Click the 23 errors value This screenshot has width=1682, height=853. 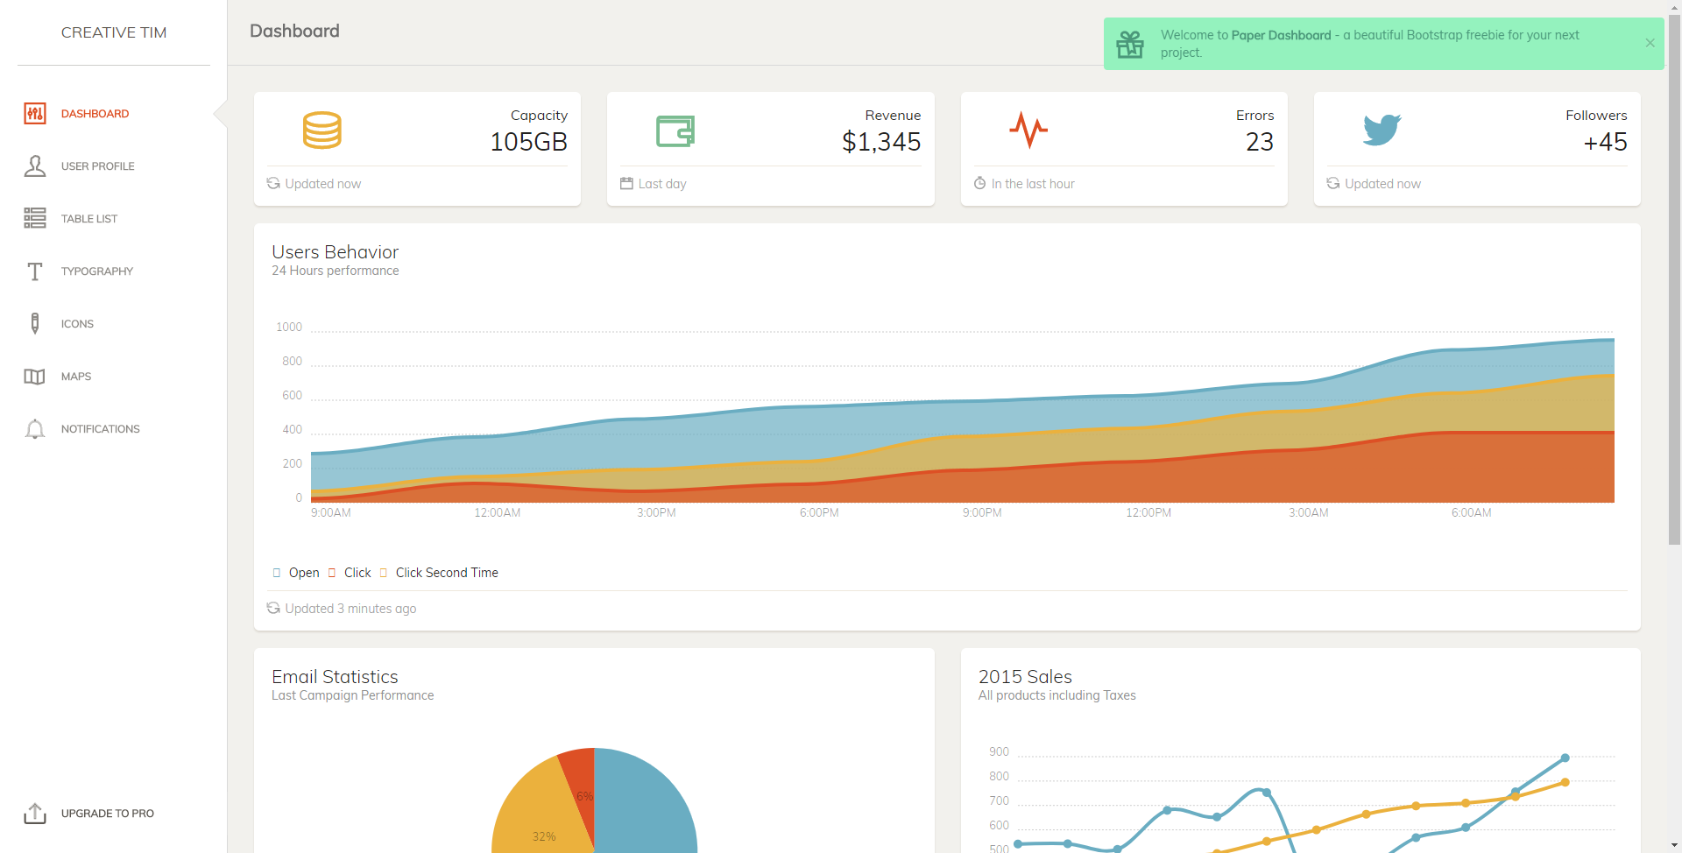[x=1260, y=142]
